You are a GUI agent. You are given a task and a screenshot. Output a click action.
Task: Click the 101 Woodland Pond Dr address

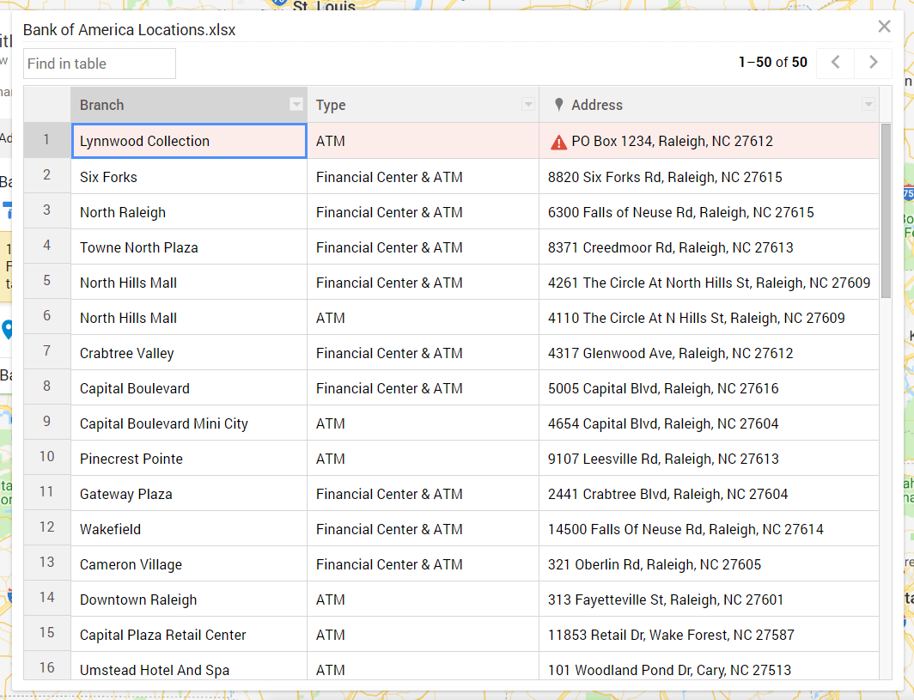[709, 667]
